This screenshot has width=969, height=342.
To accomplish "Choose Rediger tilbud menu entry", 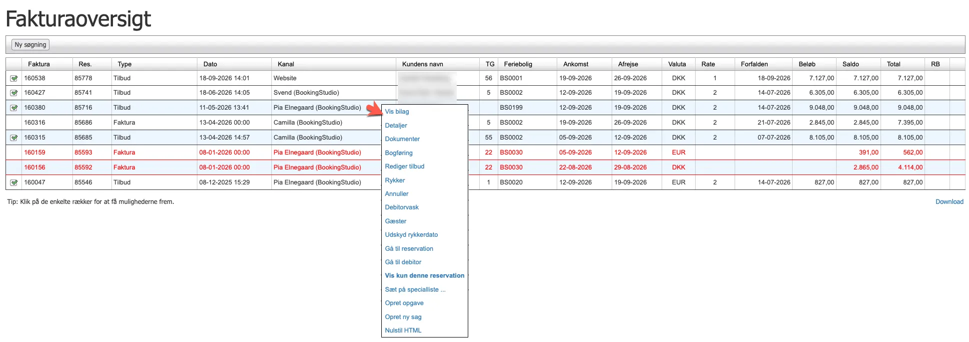I will 404,167.
